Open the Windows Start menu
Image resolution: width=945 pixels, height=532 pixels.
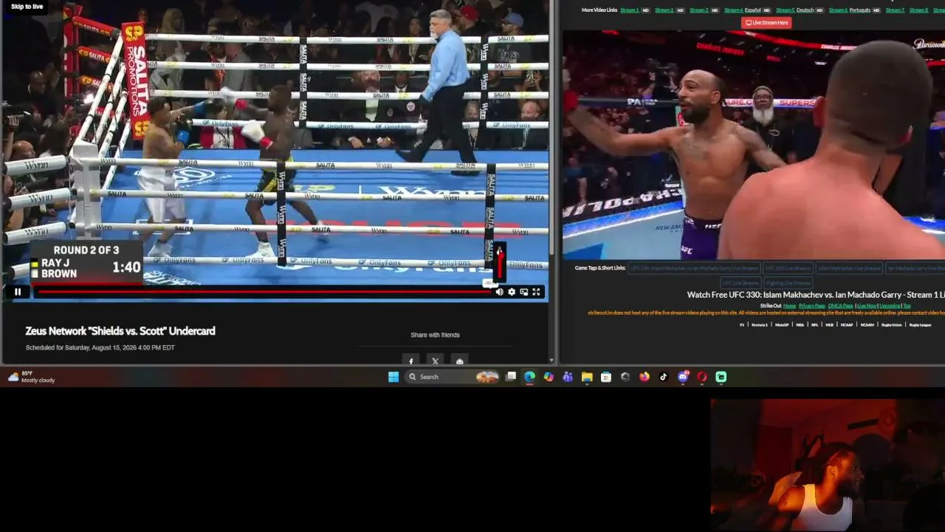pos(394,377)
